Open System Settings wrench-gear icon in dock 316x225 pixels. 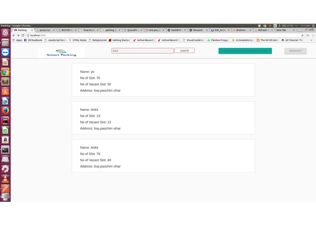pos(5,169)
